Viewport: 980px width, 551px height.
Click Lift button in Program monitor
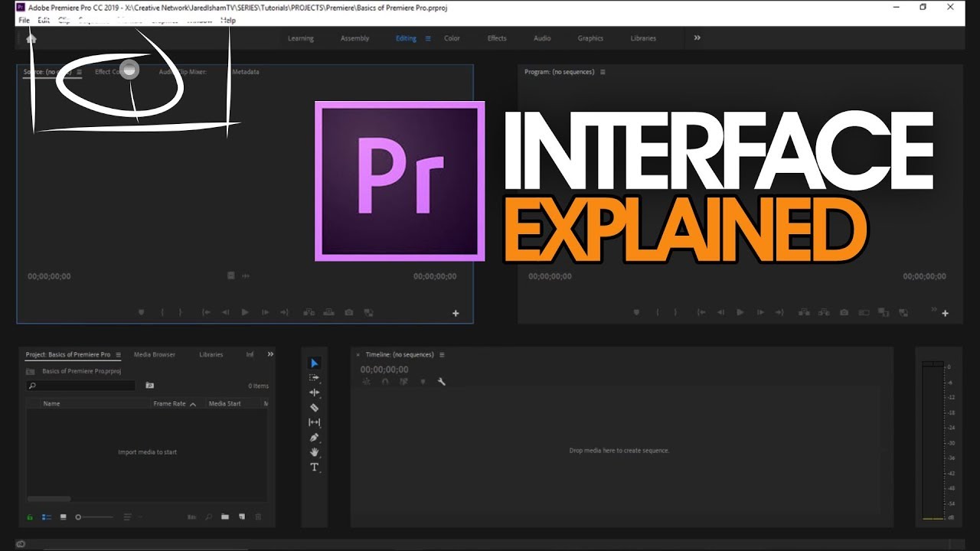(804, 312)
